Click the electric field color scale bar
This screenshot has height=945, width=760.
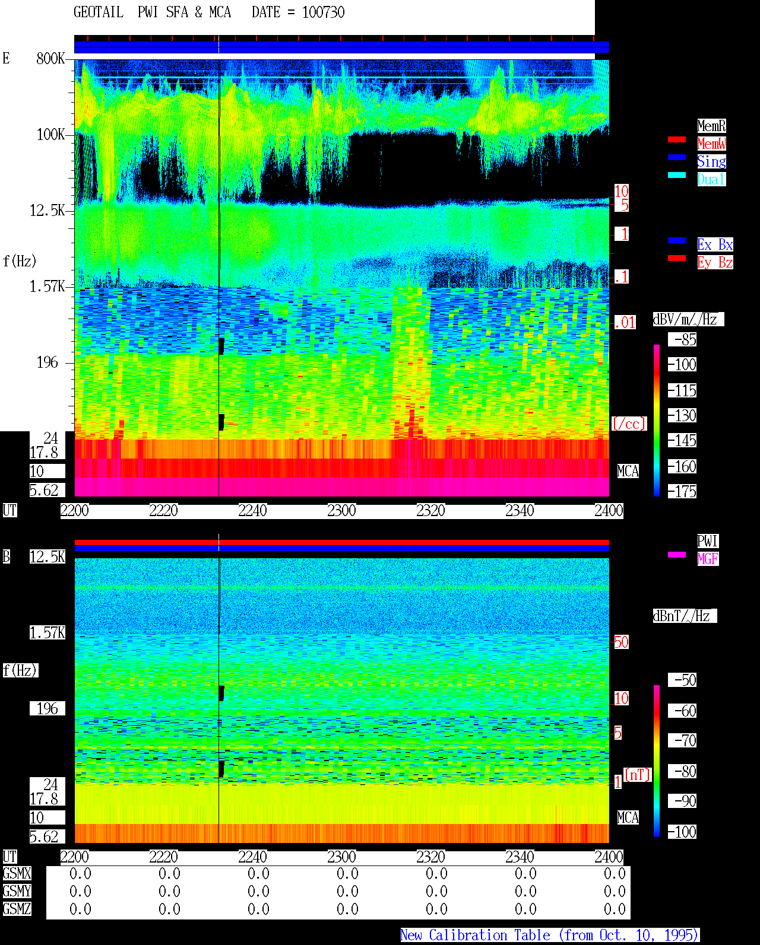click(657, 420)
